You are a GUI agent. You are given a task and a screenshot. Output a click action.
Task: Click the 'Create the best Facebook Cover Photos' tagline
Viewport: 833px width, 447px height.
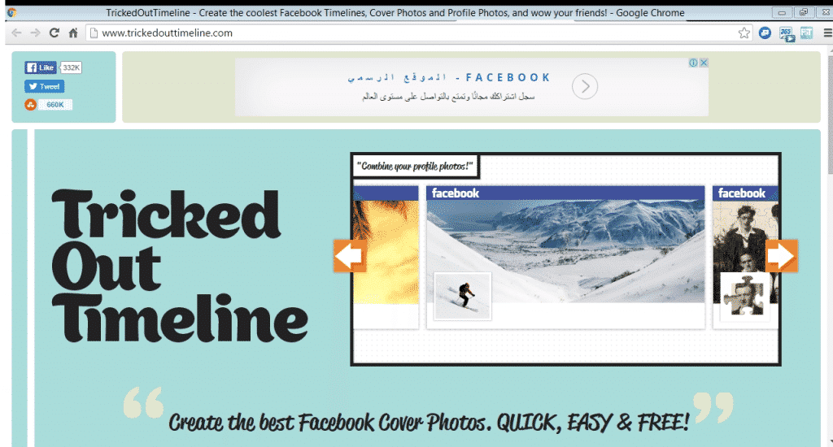click(429, 422)
